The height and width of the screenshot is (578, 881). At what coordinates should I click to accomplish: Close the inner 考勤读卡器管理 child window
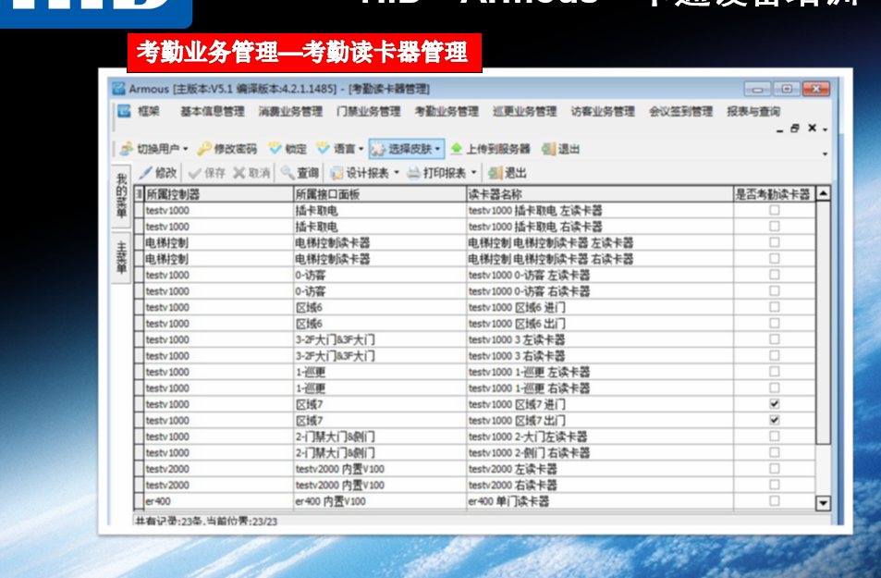pos(812,129)
